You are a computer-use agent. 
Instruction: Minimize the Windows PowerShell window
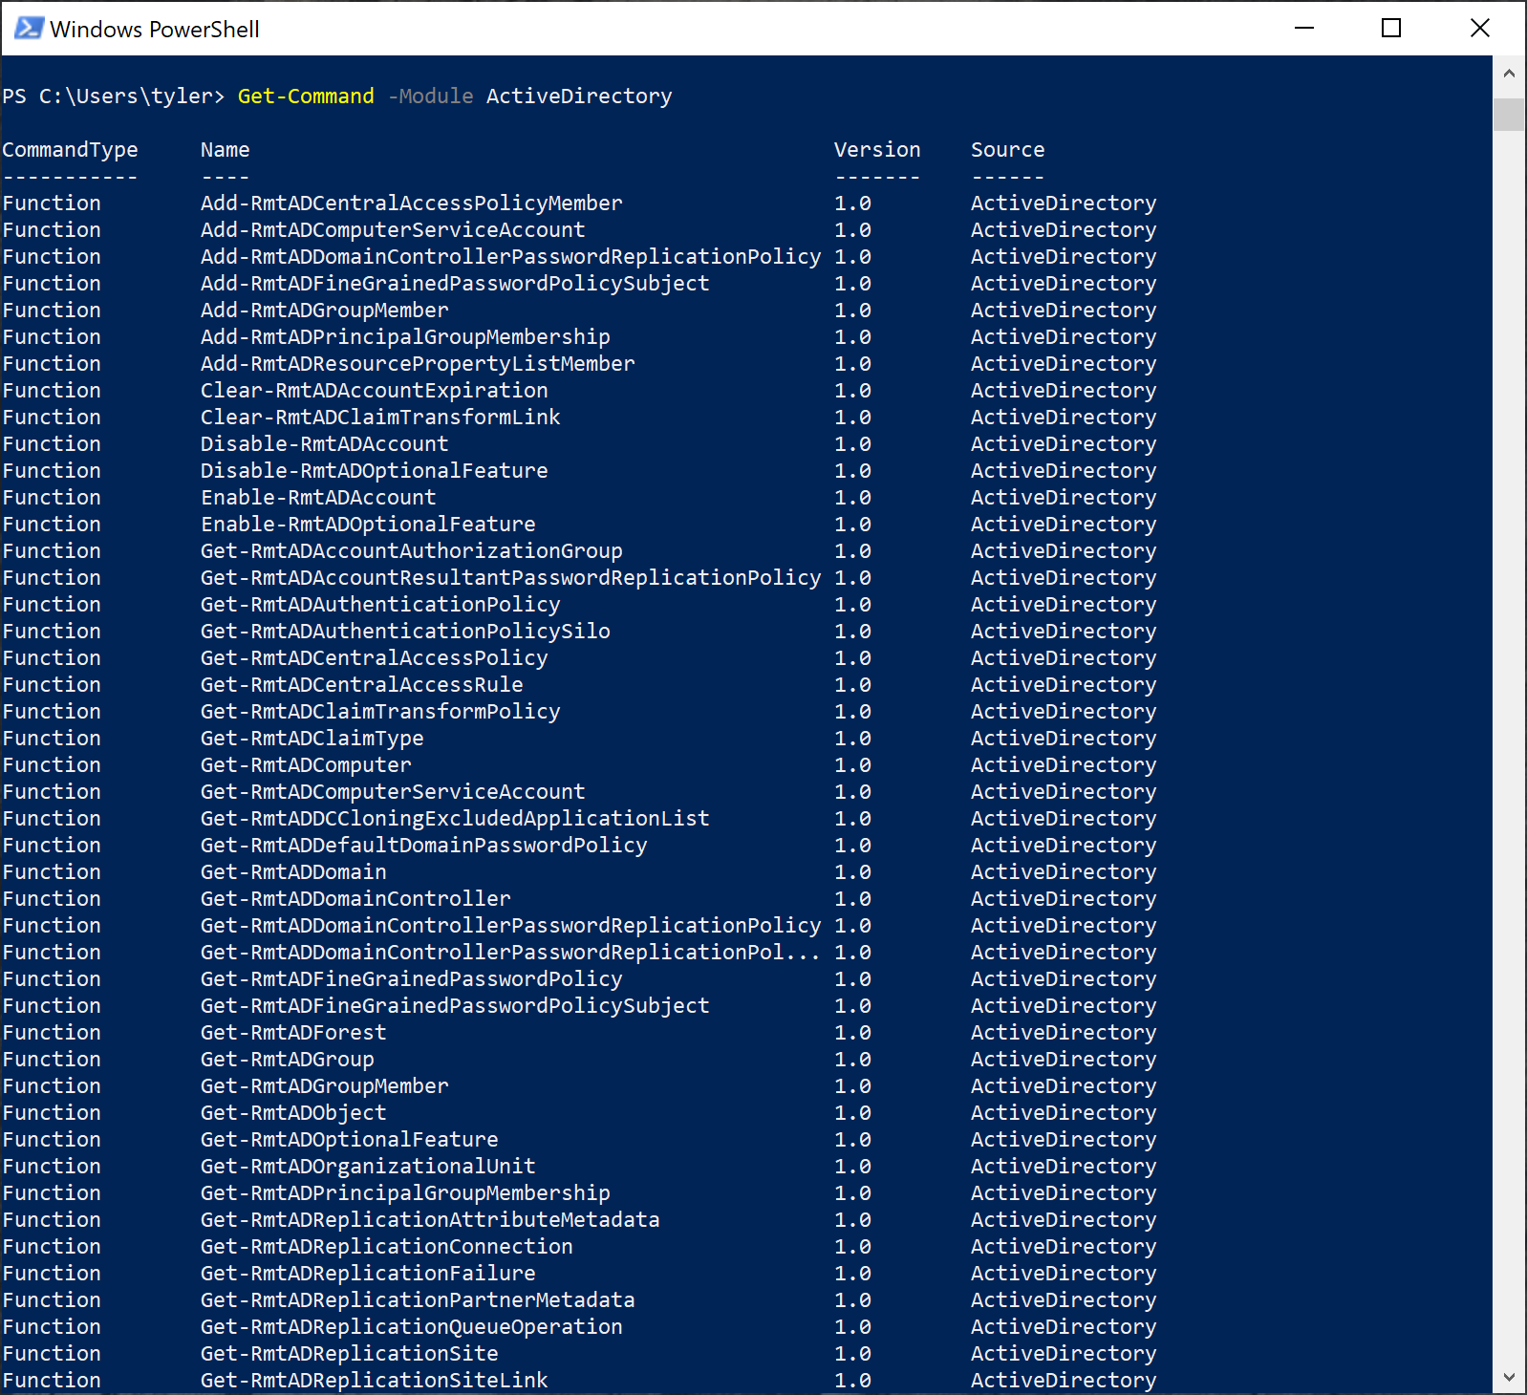click(1304, 28)
